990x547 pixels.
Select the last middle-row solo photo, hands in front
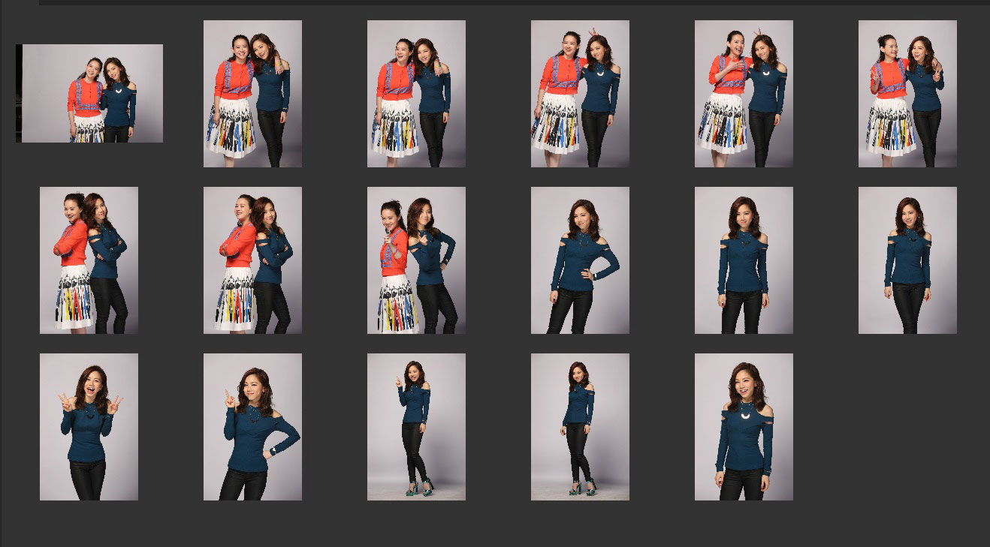pos(907,260)
